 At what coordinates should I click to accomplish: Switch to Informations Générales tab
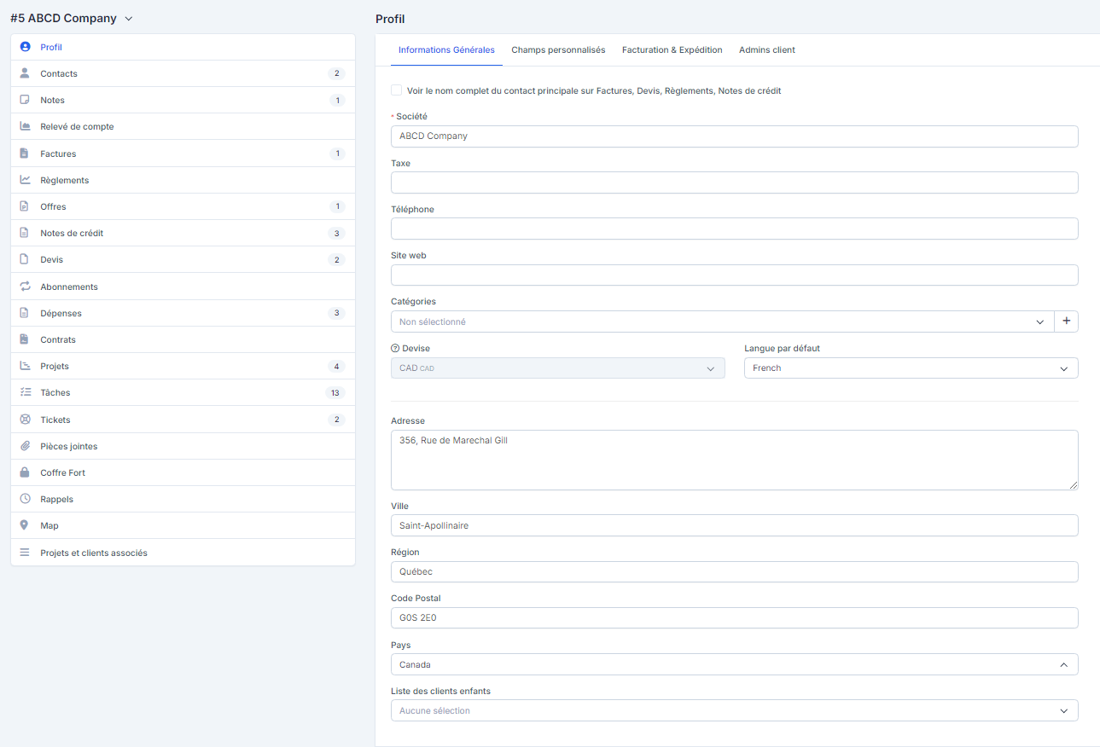(446, 50)
